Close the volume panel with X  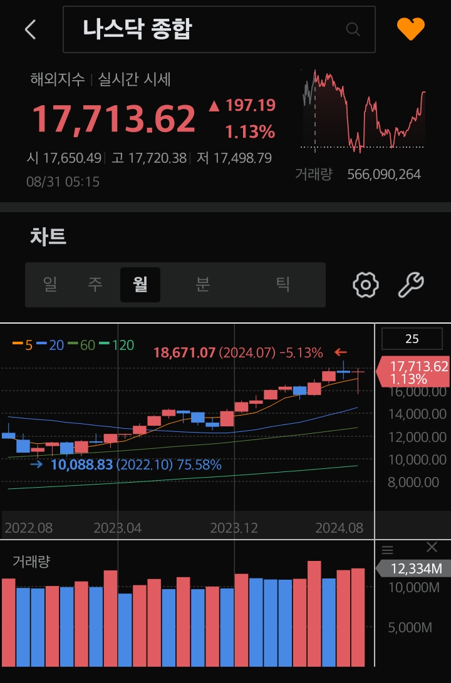432,547
